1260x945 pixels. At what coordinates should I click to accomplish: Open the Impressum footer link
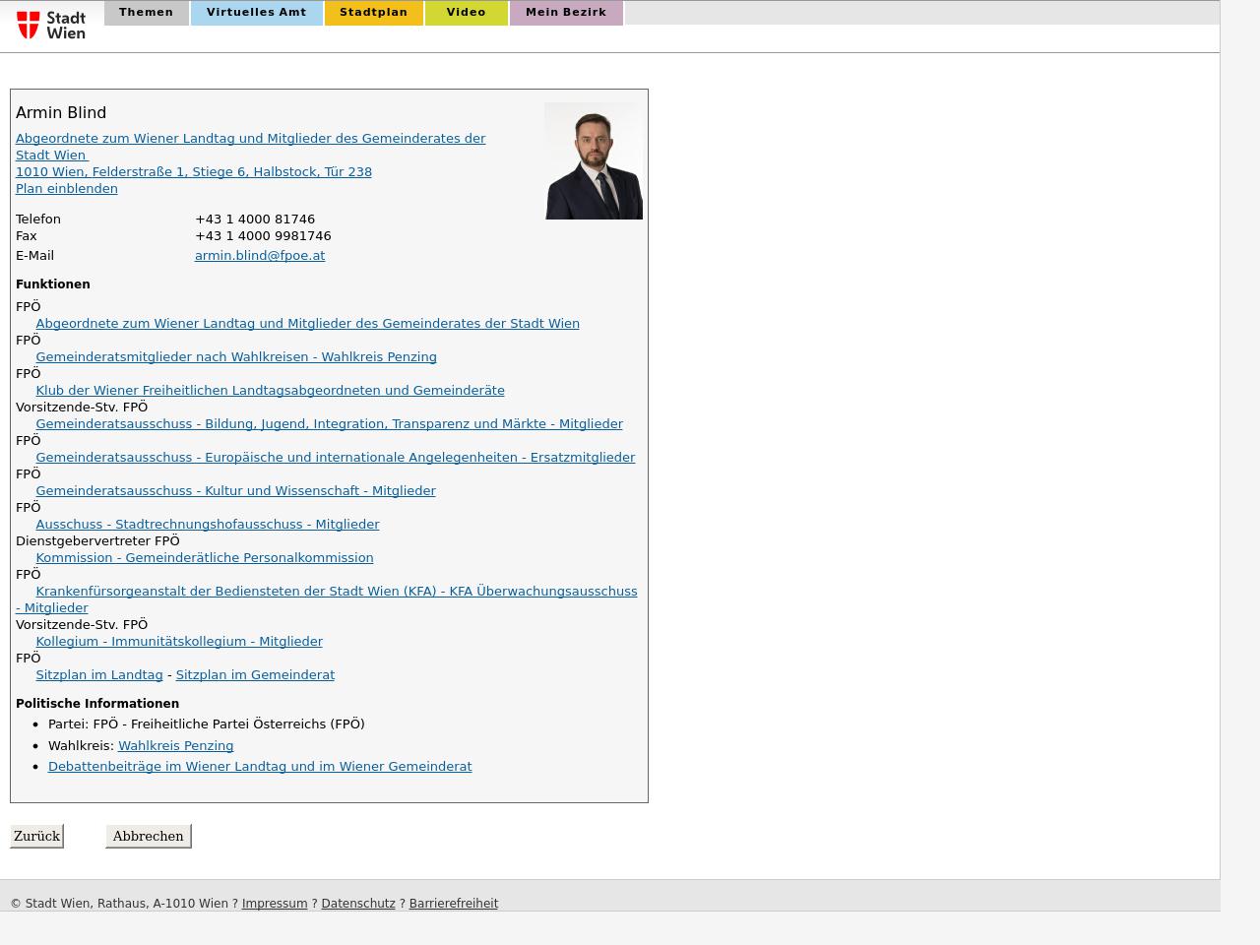(x=274, y=904)
